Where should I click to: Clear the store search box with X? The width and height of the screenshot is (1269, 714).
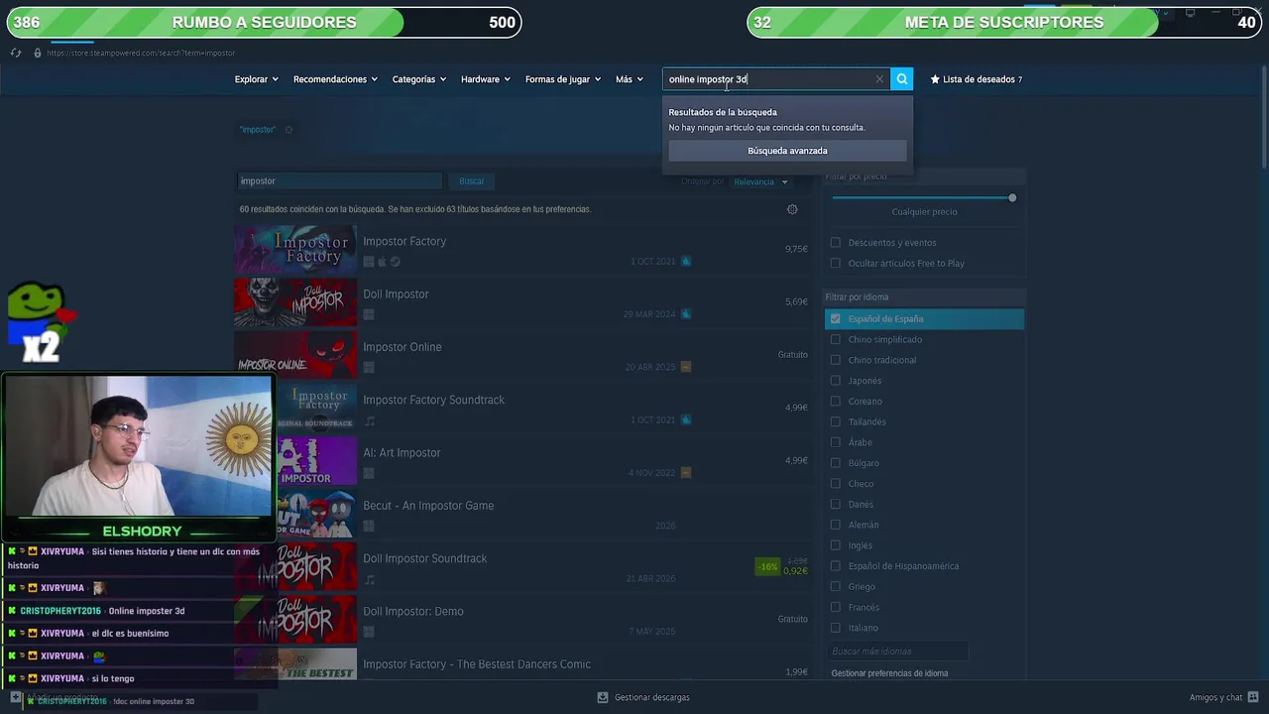879,79
